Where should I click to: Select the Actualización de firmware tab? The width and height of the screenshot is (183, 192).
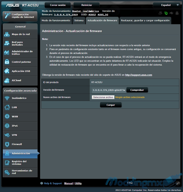point(102,20)
